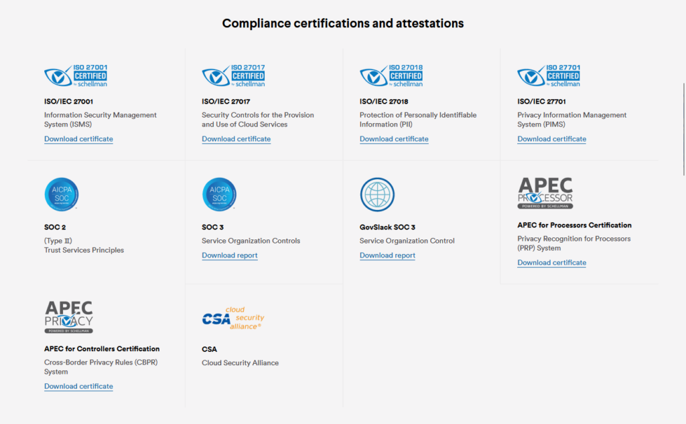This screenshot has height=424, width=686.
Task: Click the page's vertical scrollbar thumb
Action: [684, 129]
